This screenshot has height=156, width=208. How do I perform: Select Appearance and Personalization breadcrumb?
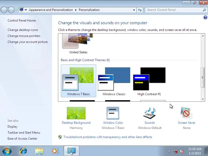pos(51,10)
